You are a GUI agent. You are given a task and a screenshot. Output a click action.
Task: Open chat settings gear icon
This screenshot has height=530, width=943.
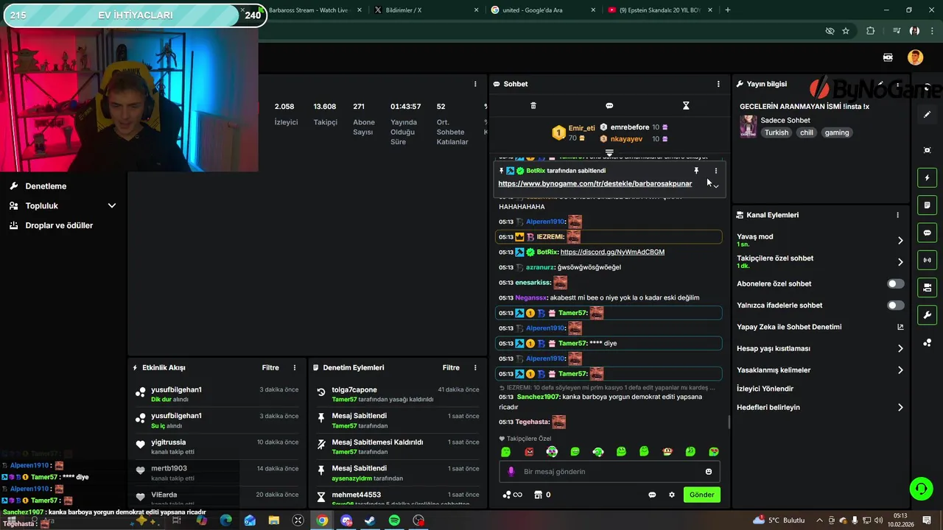pos(671,495)
